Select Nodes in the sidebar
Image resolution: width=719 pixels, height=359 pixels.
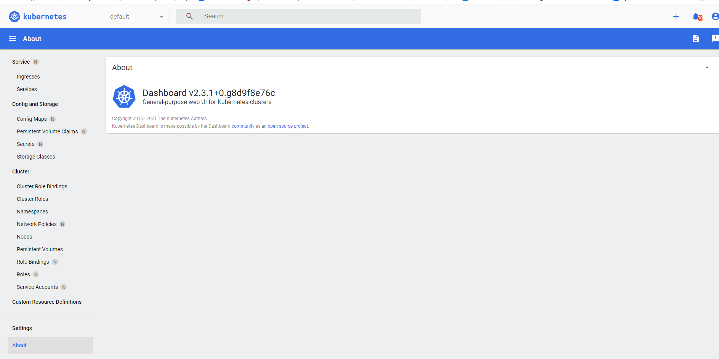pos(24,237)
